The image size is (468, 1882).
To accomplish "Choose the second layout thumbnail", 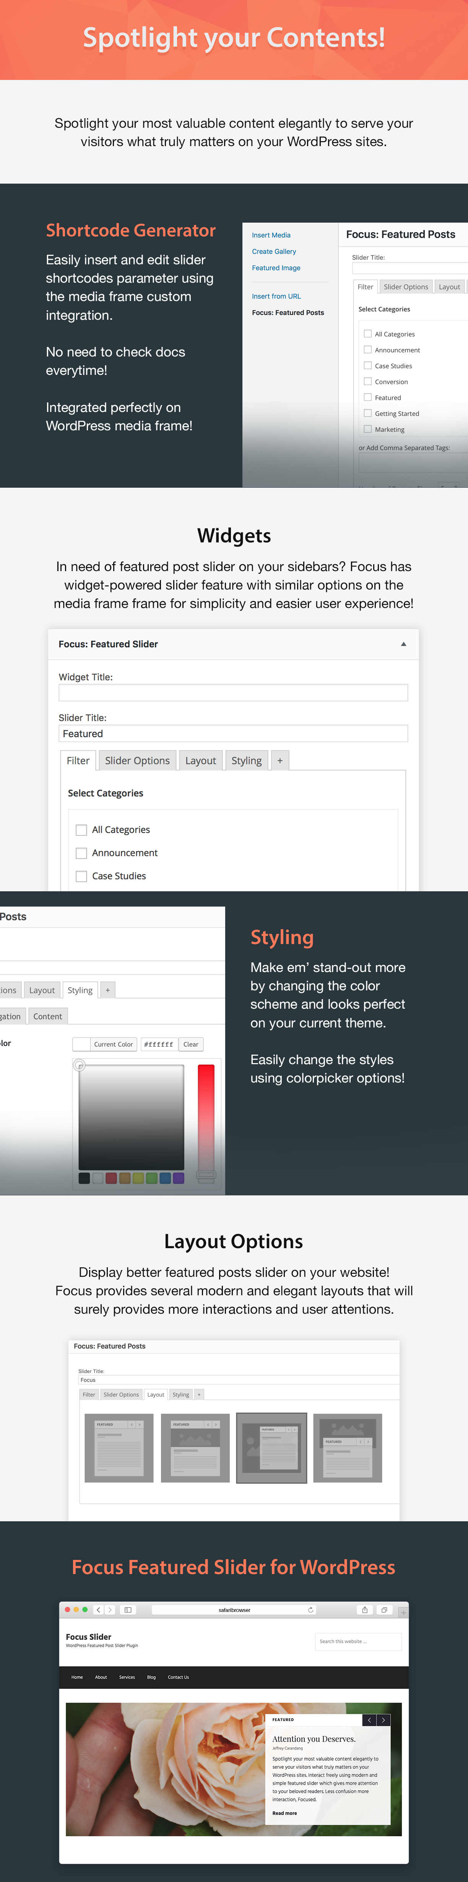I will pyautogui.click(x=195, y=1447).
